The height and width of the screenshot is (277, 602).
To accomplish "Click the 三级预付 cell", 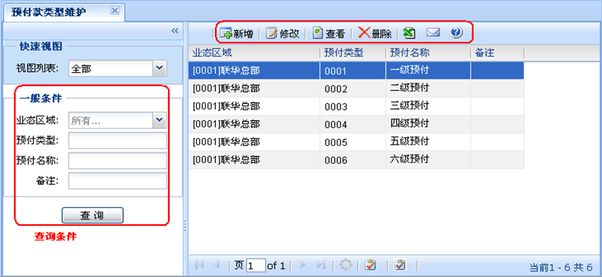I will click(x=428, y=106).
